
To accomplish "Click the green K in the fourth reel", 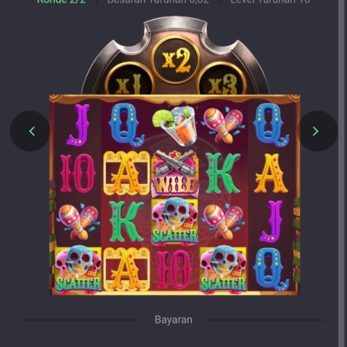I will coord(223,173).
